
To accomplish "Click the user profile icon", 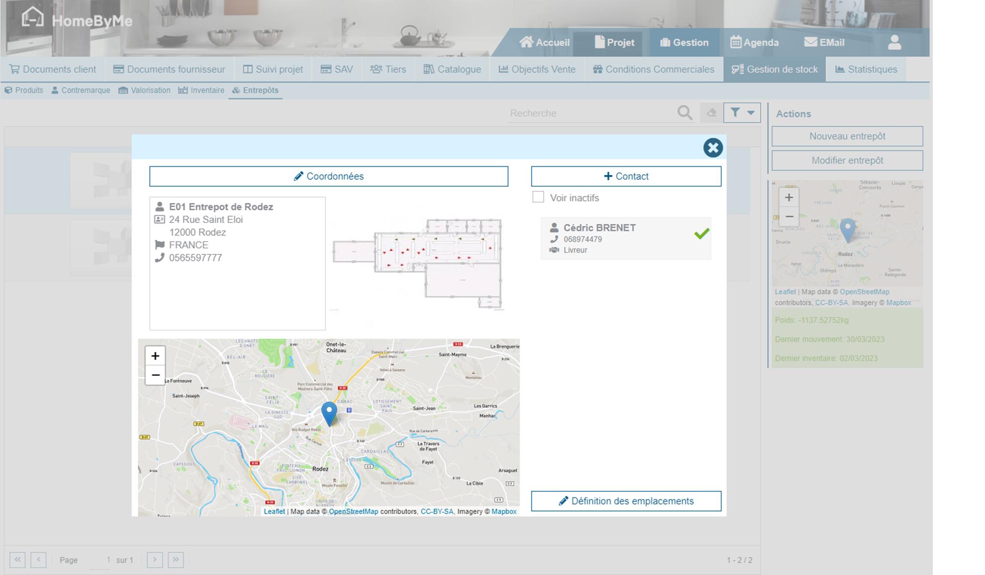I will pos(894,42).
